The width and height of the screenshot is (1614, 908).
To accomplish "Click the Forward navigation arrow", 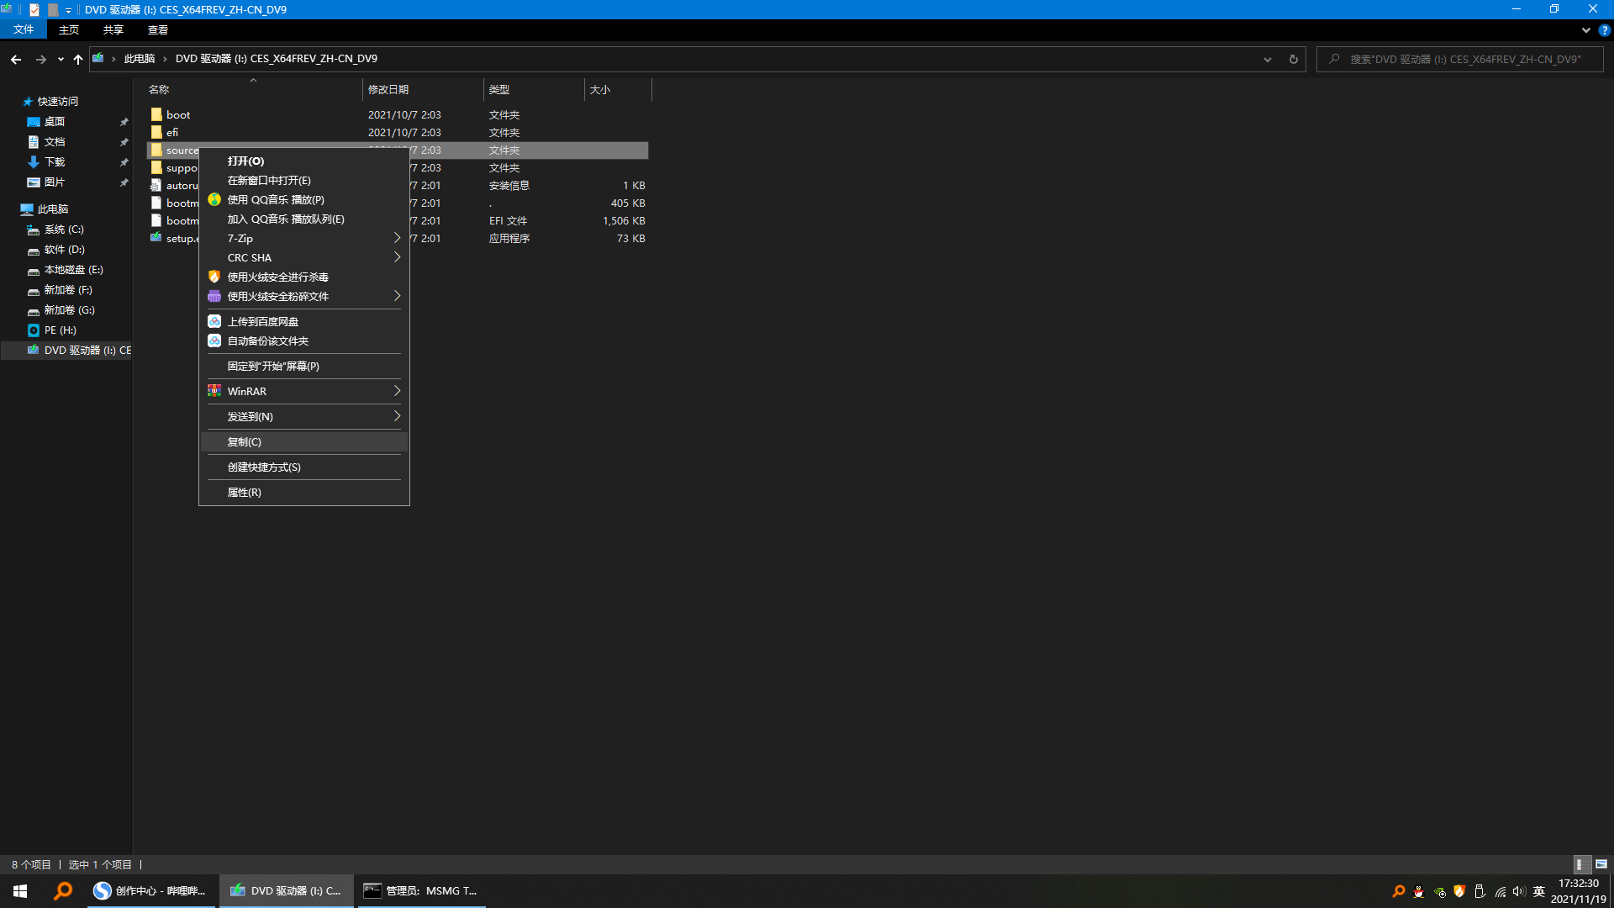I will coord(40,59).
